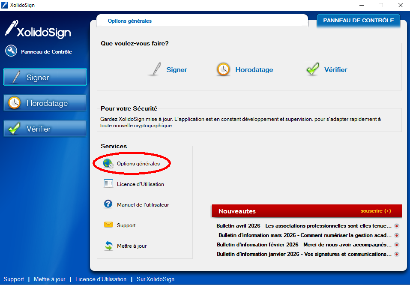Open the Sur XolidoSign link in the footer

click(156, 279)
